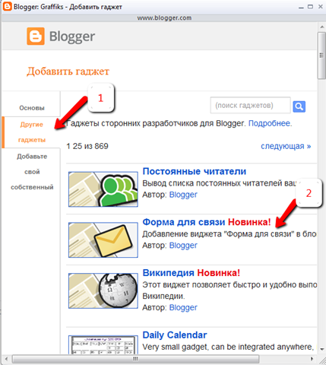Follow the Подробнее link
Viewport: 326px width, 365px height.
tap(269, 123)
